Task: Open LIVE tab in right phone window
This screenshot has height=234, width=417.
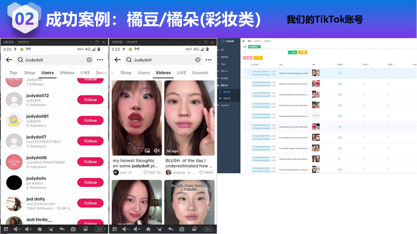Action: pos(182,73)
